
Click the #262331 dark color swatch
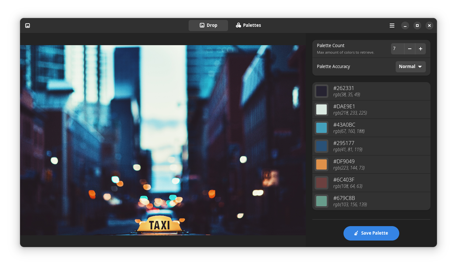[x=322, y=91]
